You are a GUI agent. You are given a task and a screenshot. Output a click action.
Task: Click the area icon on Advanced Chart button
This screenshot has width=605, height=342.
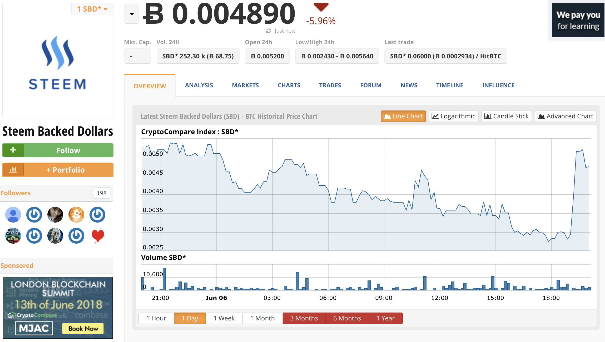541,116
